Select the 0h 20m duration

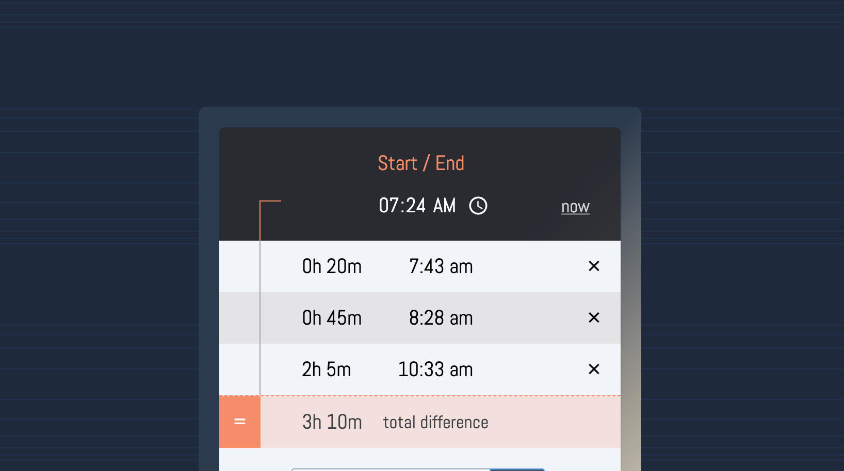tap(332, 266)
